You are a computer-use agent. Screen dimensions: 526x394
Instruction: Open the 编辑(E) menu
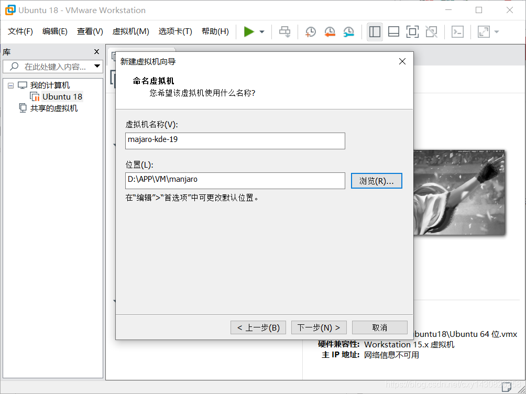pyautogui.click(x=54, y=31)
